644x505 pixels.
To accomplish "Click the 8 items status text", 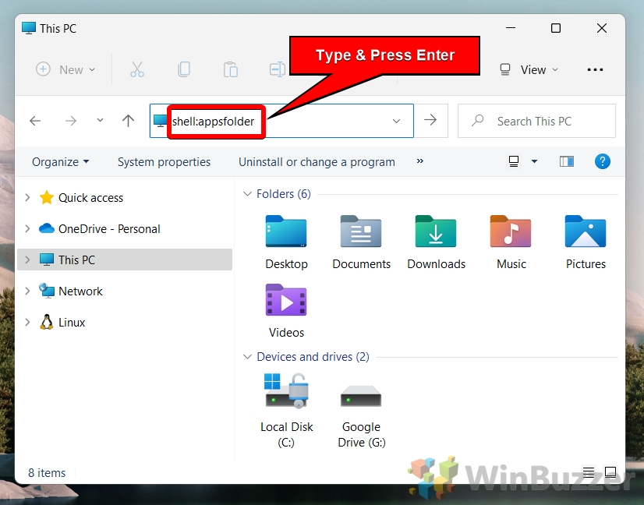I will (x=47, y=472).
